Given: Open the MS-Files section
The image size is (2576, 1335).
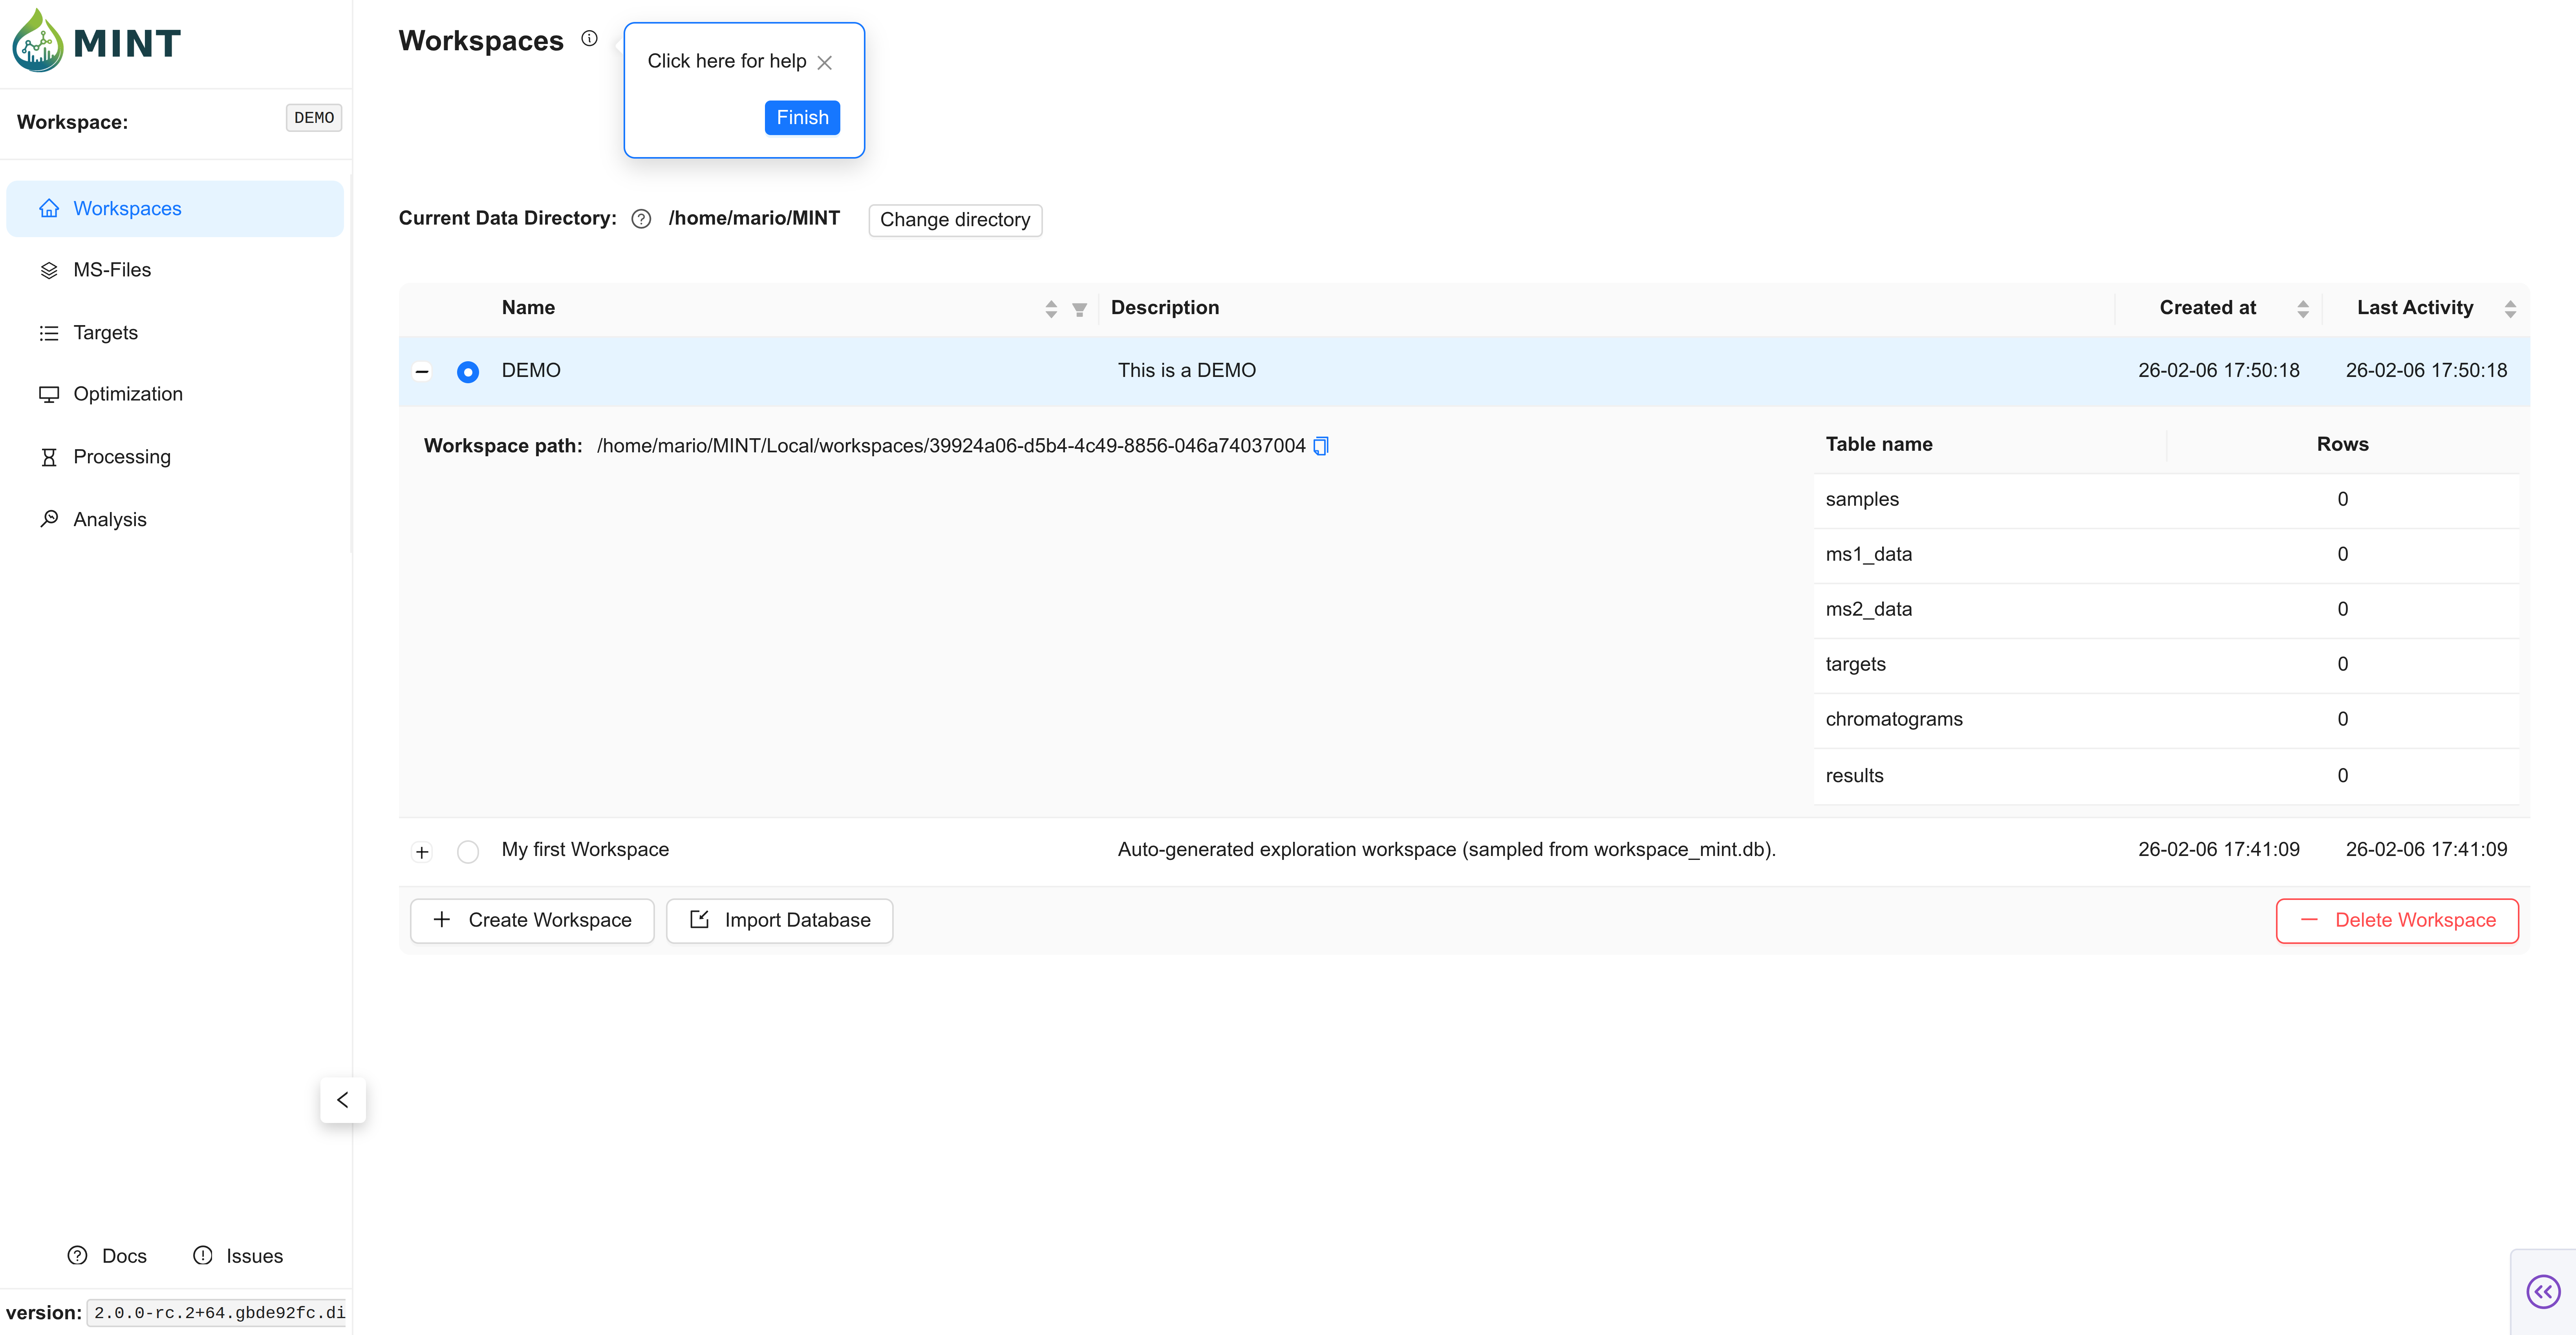Looking at the screenshot, I should (112, 270).
